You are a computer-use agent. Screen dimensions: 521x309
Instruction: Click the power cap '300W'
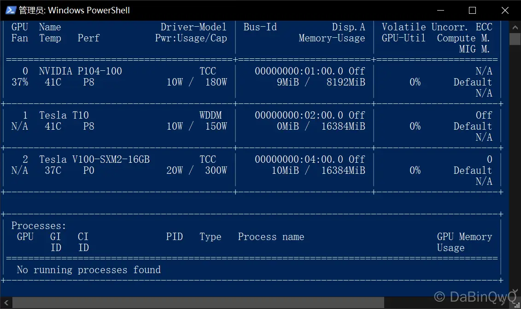pos(216,170)
